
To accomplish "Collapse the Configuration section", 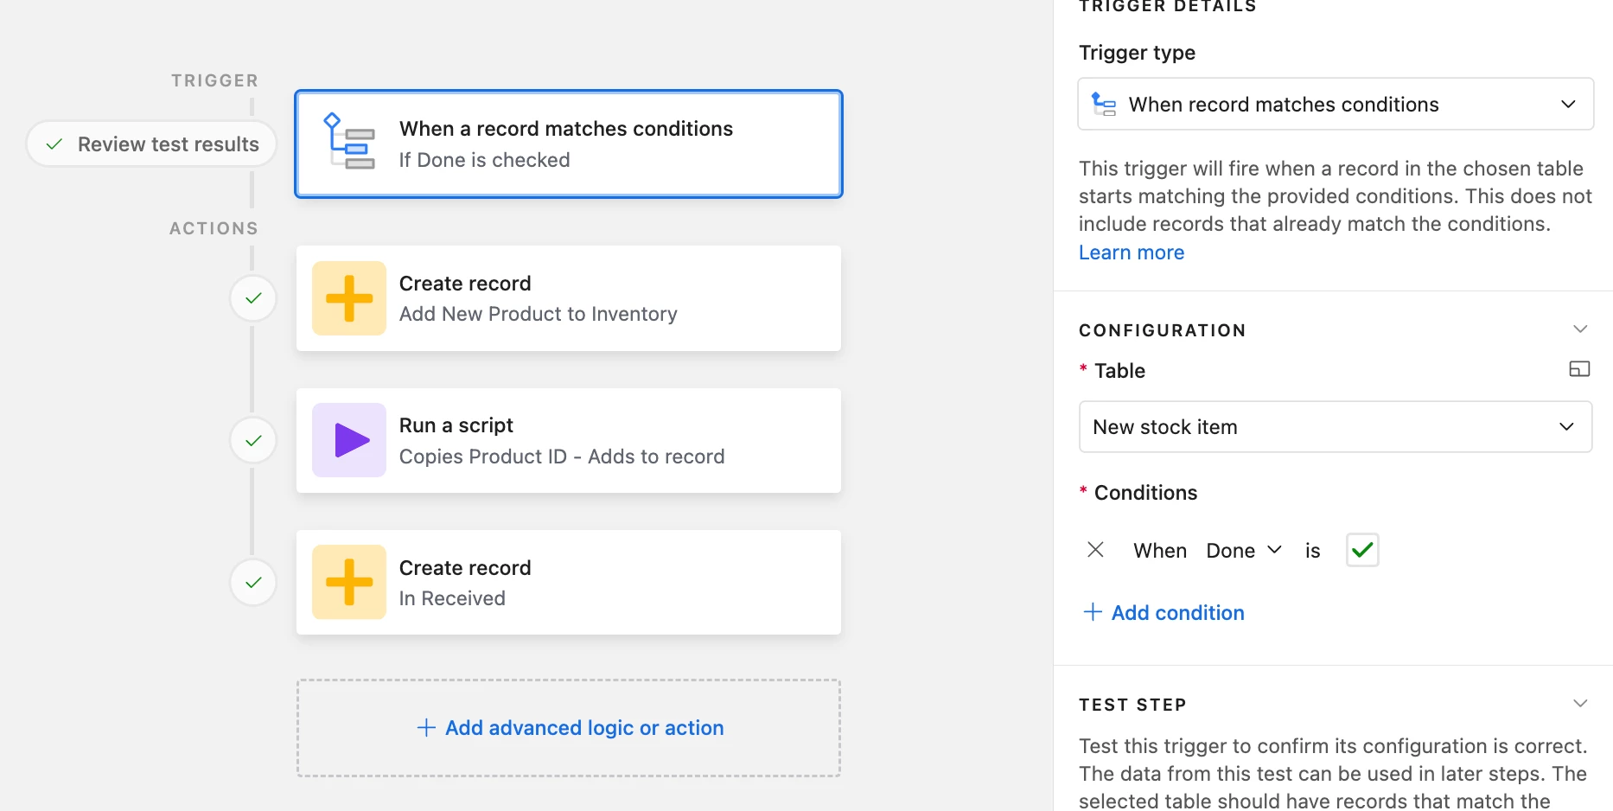I will pos(1580,329).
